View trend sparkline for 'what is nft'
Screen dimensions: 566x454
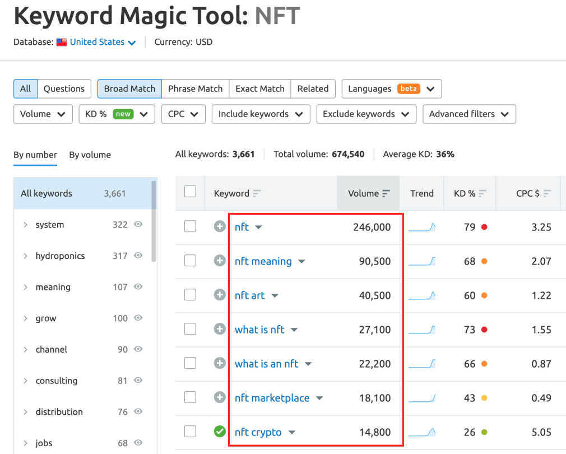[x=422, y=330]
